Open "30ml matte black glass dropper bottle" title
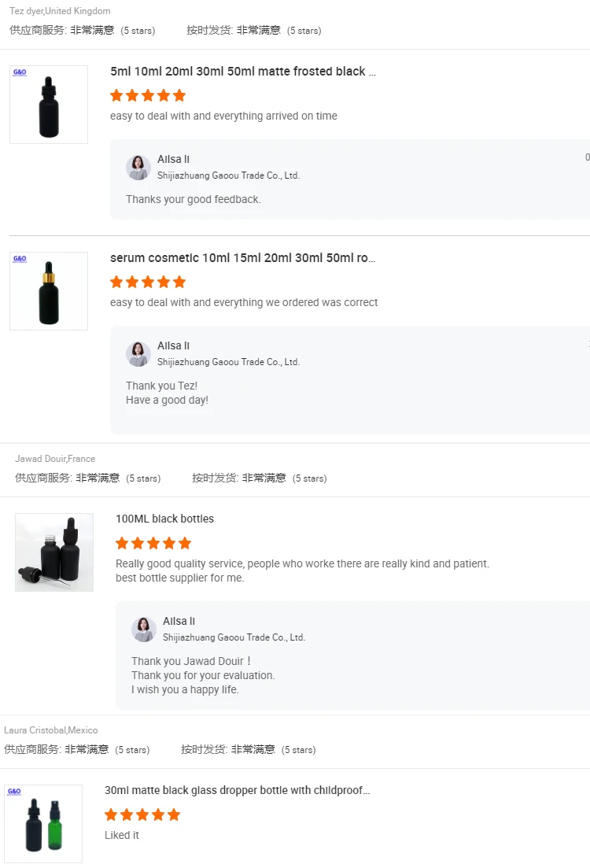This screenshot has width=590, height=868. point(237,790)
